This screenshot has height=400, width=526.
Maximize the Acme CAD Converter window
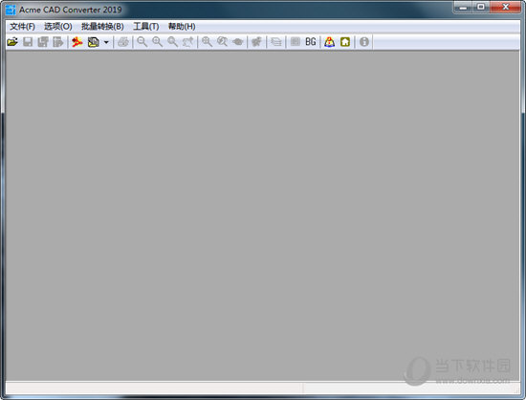(481, 7)
